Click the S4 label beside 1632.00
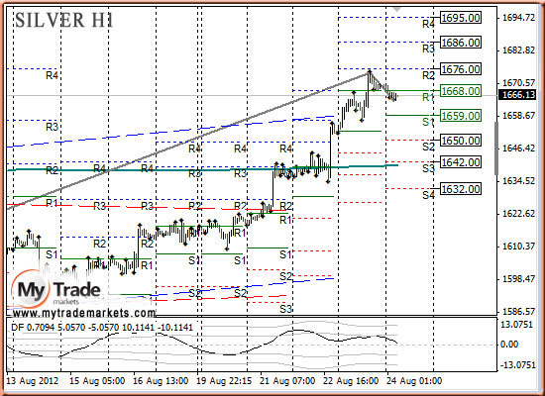 [428, 195]
